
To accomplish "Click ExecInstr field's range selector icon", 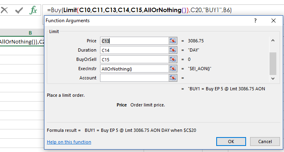I will [x=173, y=69].
